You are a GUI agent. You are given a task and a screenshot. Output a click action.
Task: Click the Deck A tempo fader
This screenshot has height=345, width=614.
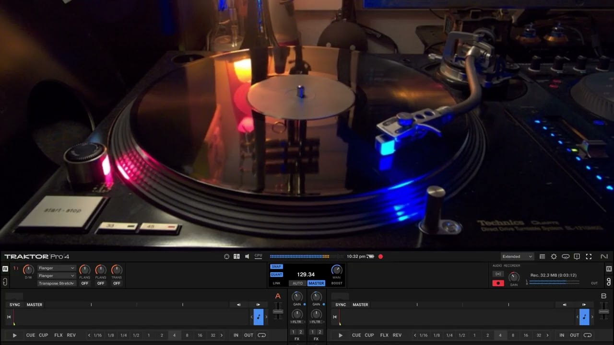coord(278,311)
